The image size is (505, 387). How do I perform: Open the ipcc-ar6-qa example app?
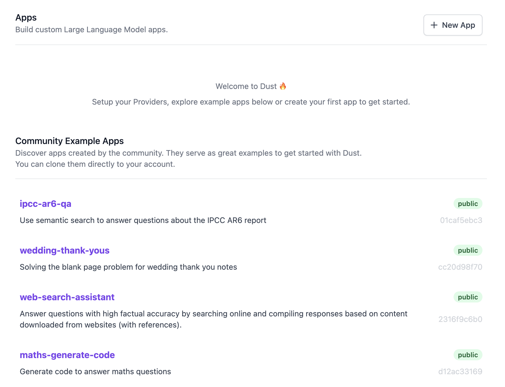click(x=45, y=204)
